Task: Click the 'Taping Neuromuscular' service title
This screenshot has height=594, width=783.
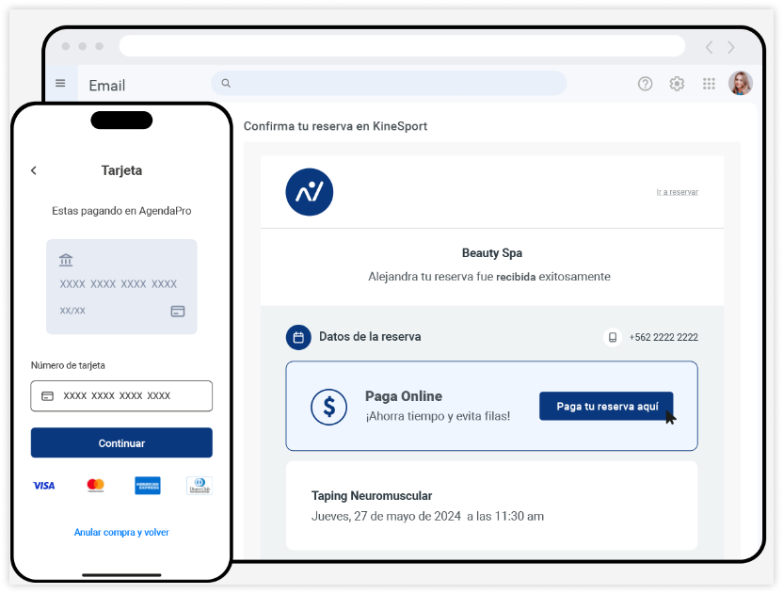Action: [x=372, y=496]
